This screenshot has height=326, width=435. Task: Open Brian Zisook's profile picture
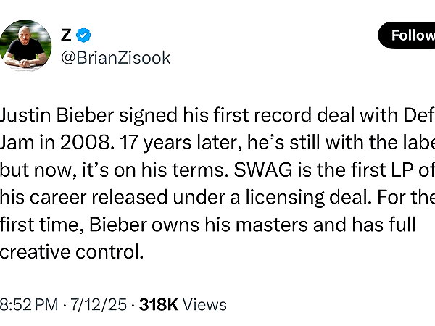point(25,46)
